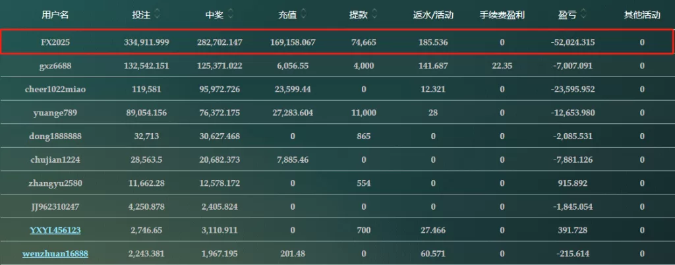Screen dimensions: 675x265
Task: Click the 用户名 column header
Action: [x=55, y=15]
